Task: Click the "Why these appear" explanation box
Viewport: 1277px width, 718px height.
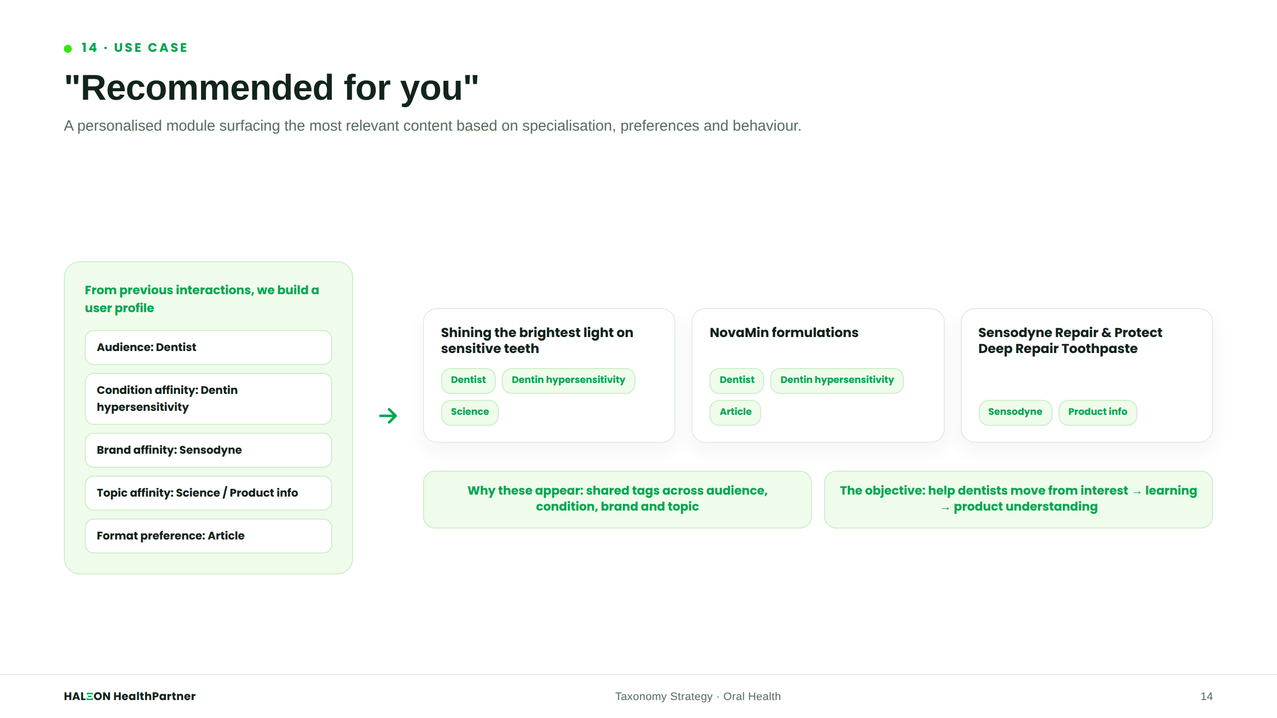Action: pos(618,499)
